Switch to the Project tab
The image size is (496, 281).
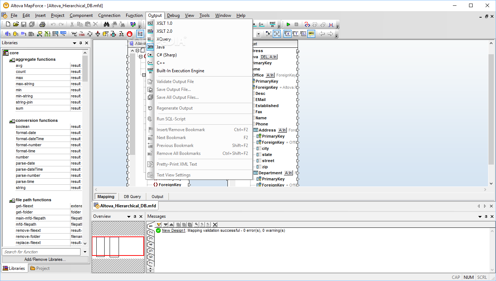pyautogui.click(x=40, y=268)
